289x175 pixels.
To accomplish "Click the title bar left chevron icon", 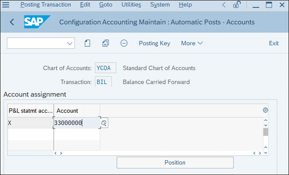I will click(x=224, y=5).
